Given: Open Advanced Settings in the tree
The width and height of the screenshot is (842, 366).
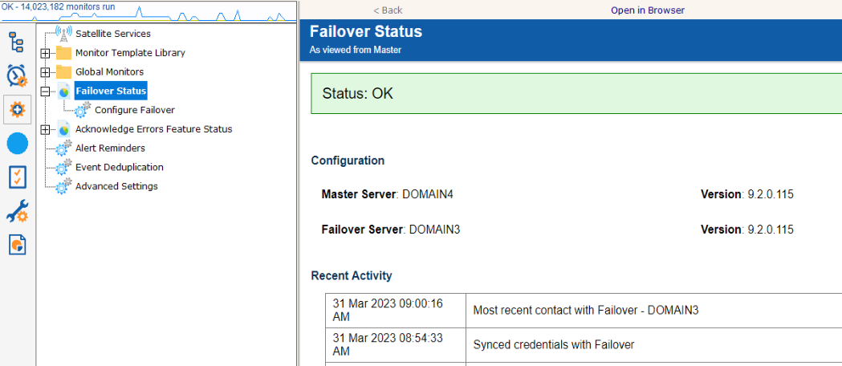Looking at the screenshot, I should pyautogui.click(x=116, y=186).
